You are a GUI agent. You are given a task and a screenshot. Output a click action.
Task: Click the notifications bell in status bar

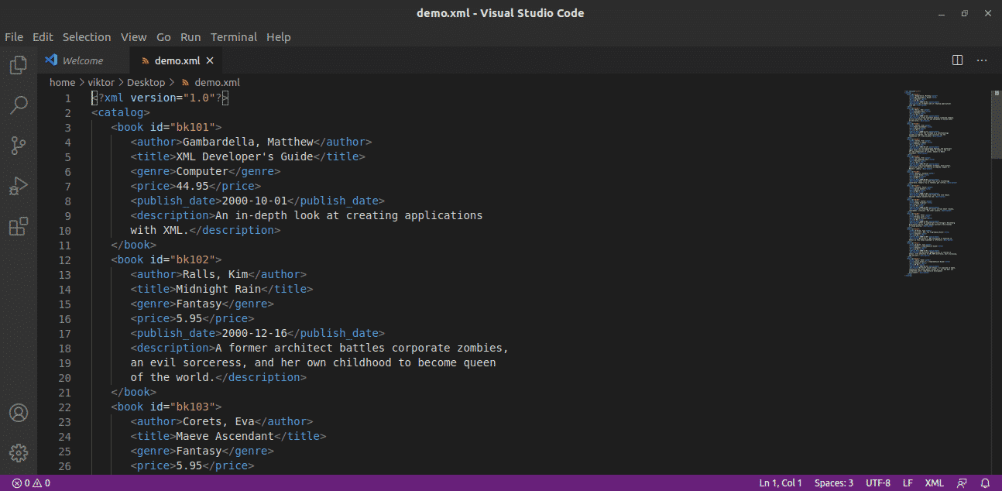[985, 483]
